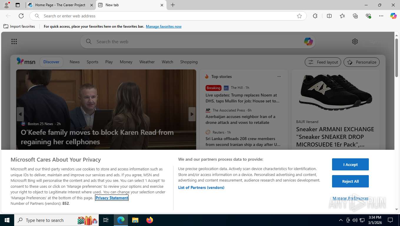Select the Discover tab
The image size is (400, 226).
[51, 62]
